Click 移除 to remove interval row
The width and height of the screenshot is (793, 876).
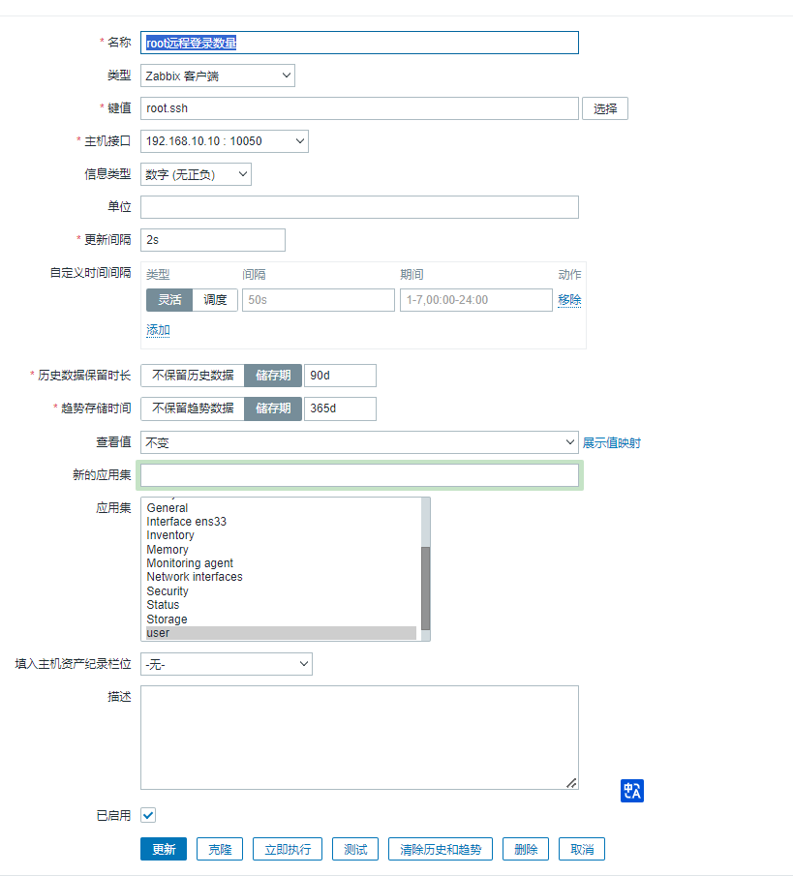[569, 300]
